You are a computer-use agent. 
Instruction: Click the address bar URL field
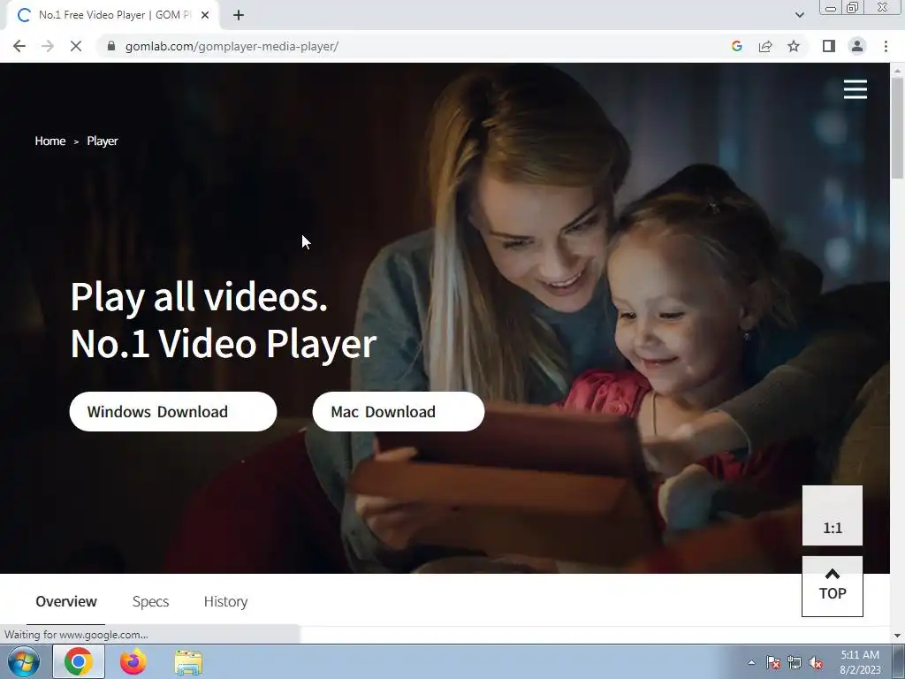tap(415, 46)
